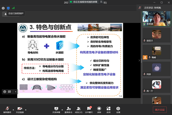
Task: Click 会议已加密保护 notification bubble
Action: click(x=16, y=14)
